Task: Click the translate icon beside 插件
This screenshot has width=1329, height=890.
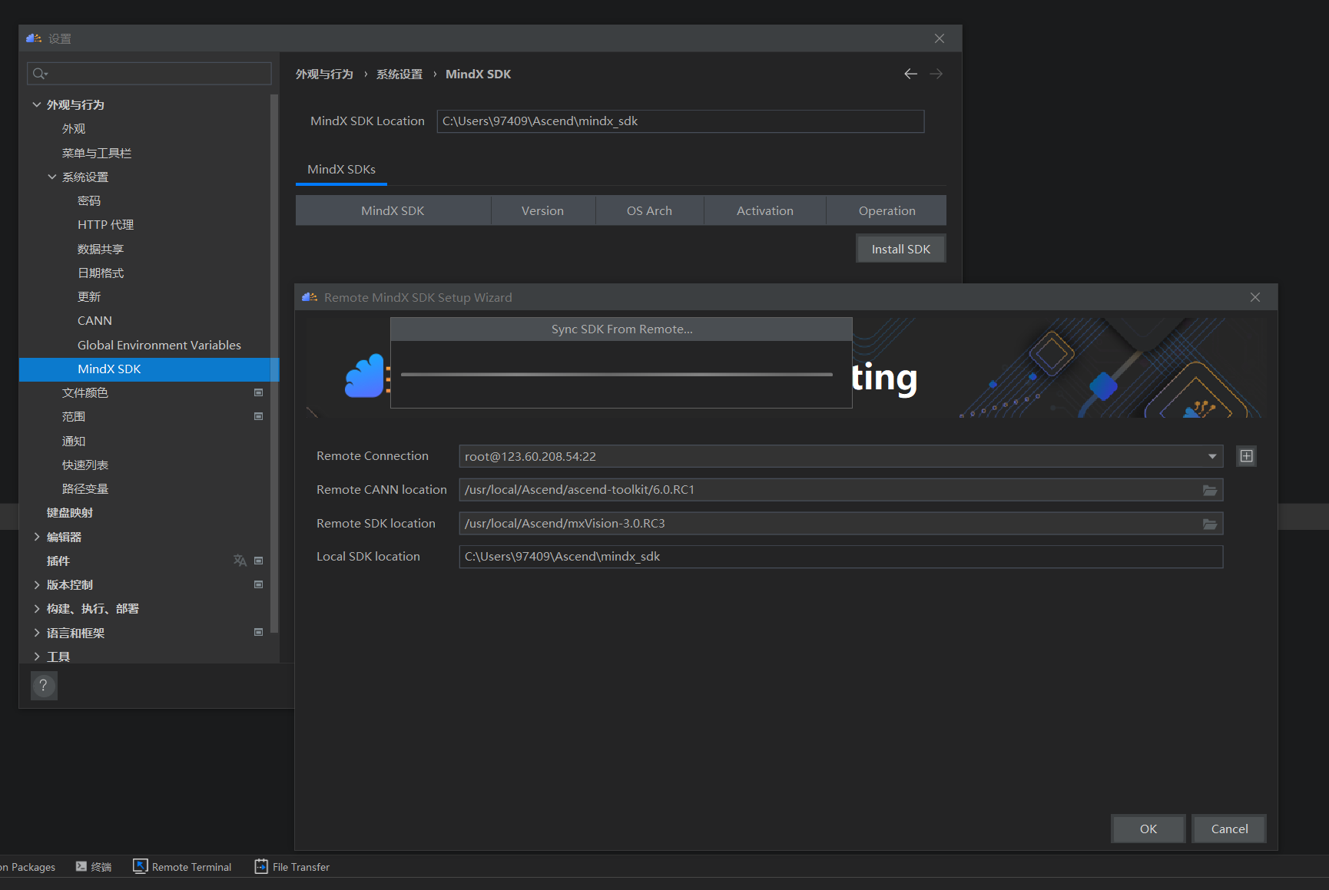Action: (x=240, y=561)
